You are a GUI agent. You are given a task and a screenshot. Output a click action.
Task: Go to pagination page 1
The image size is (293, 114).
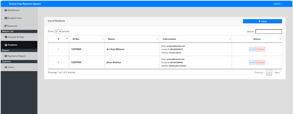point(269,73)
